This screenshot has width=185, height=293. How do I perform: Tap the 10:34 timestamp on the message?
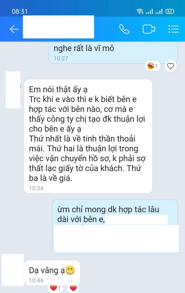click(x=36, y=188)
